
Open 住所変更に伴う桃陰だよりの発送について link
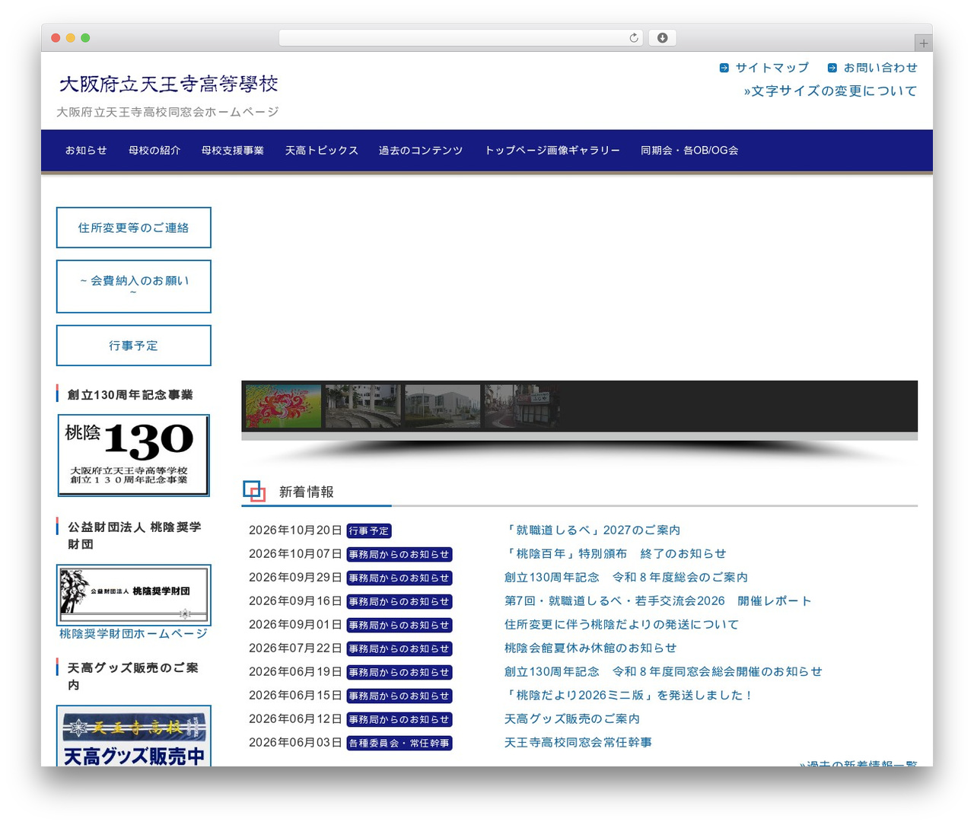[622, 625]
